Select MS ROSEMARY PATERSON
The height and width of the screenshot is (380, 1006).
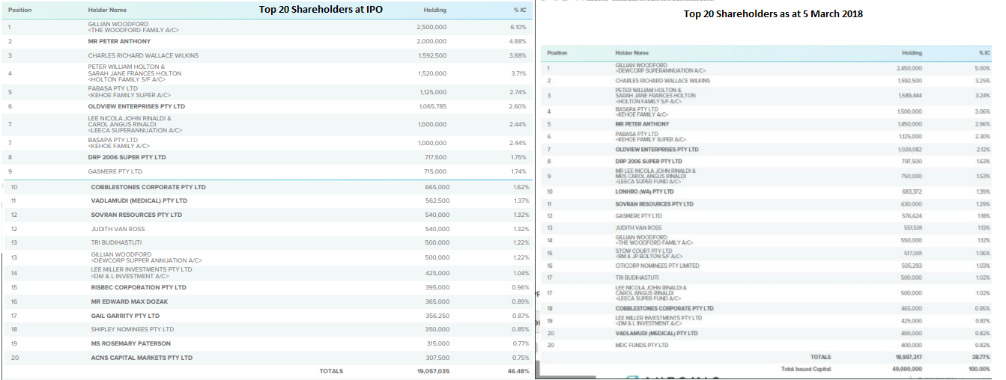click(131, 343)
